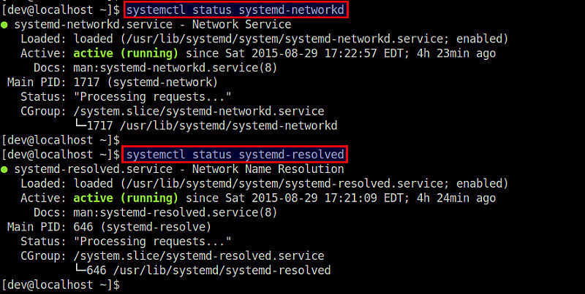
Task: Select the 646 /usr/lib/systemd/systemd-resolved tree entry
Action: [206, 270]
